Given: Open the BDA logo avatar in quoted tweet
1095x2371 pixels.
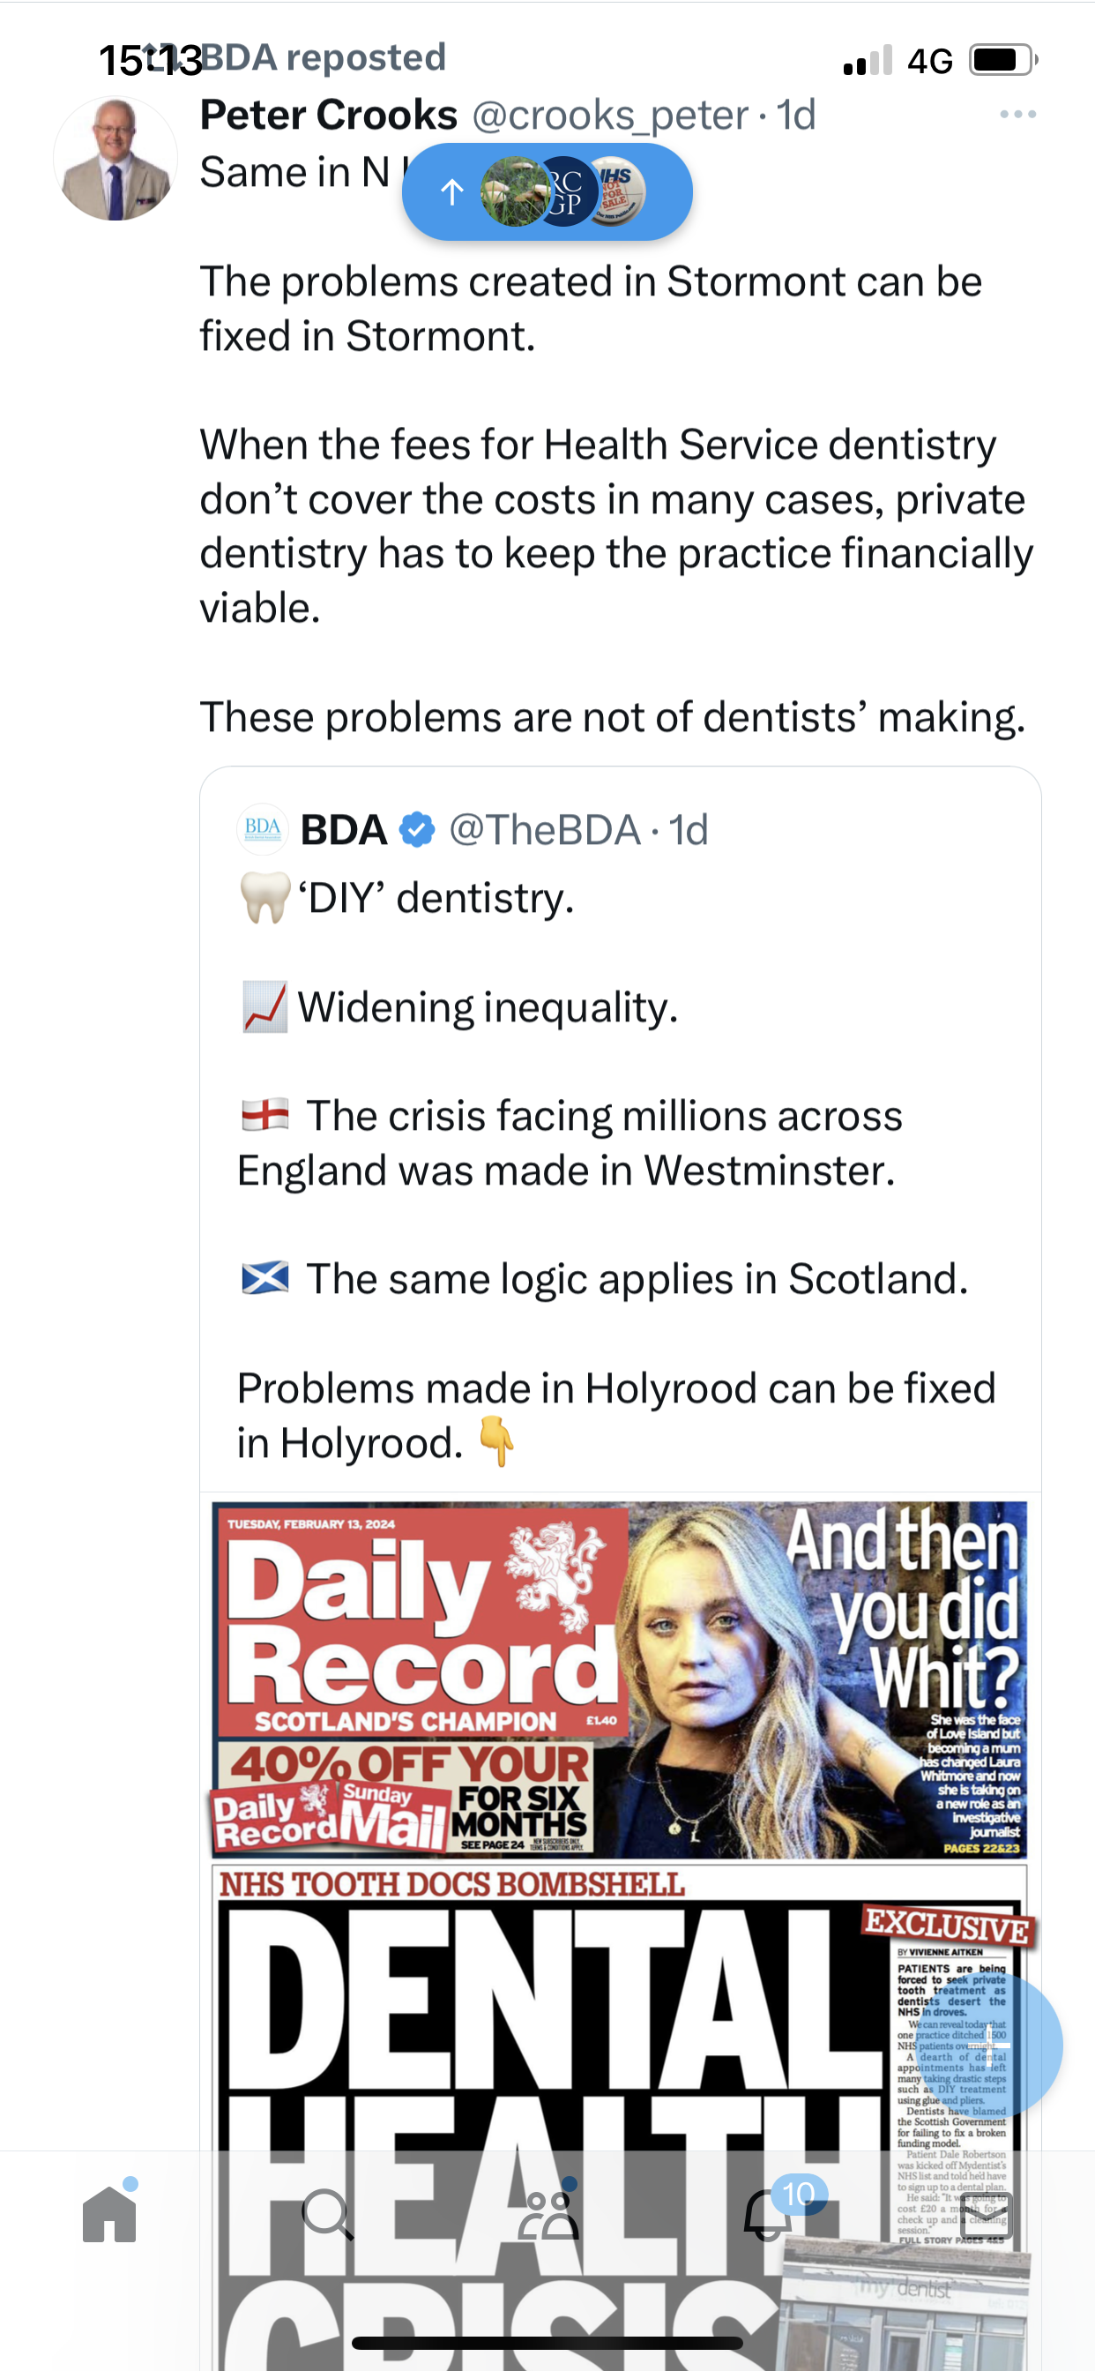Looking at the screenshot, I should (263, 828).
